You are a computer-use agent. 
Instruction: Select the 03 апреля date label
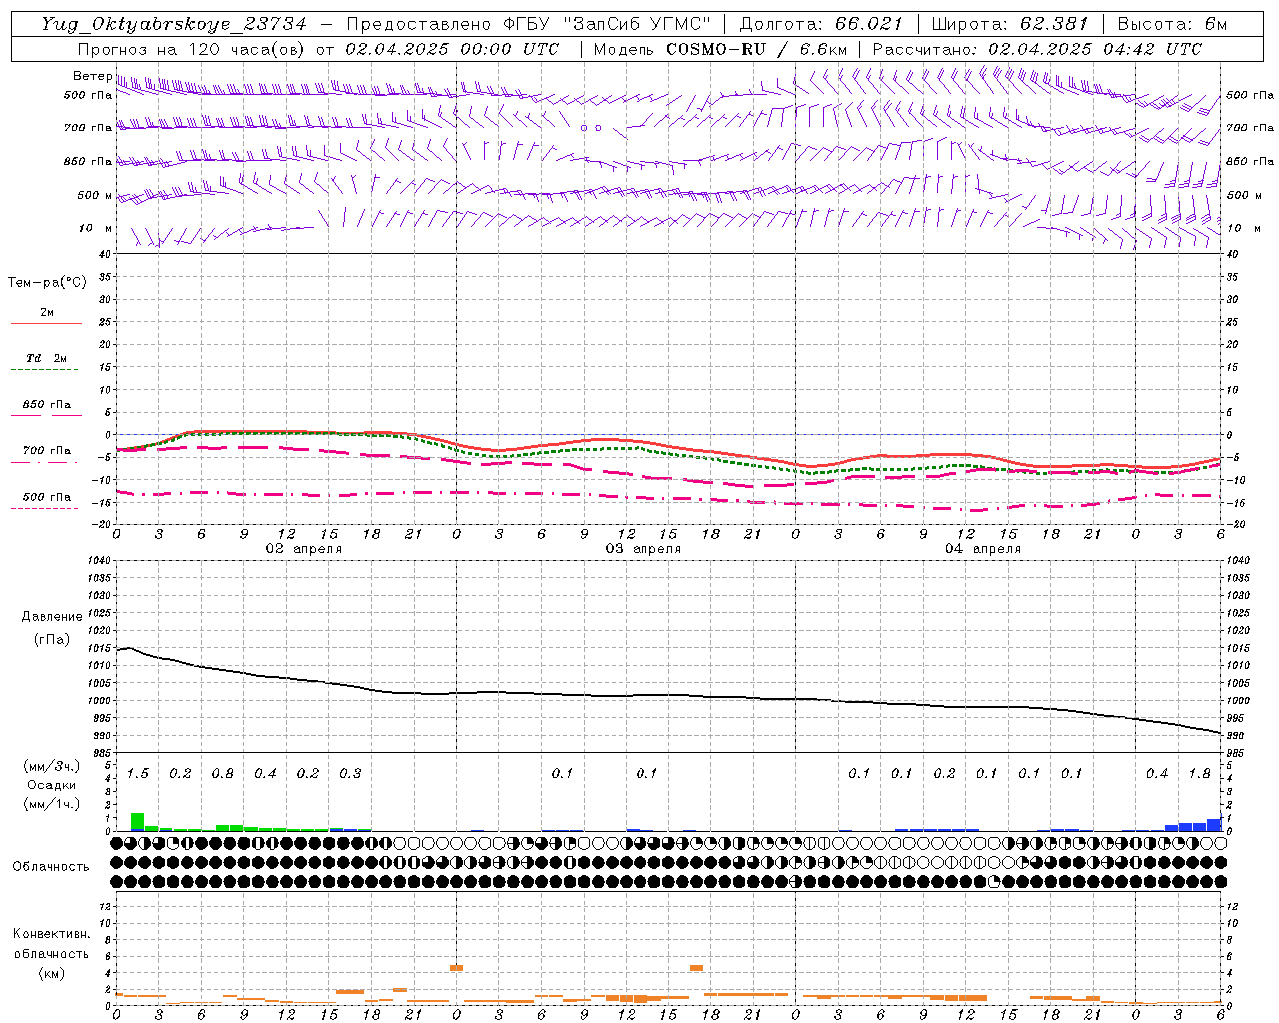[x=643, y=549]
